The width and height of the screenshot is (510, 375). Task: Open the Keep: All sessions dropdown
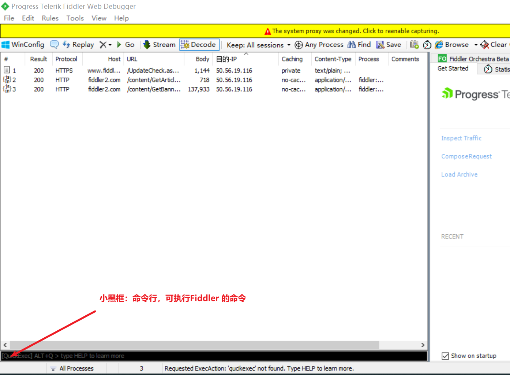coord(258,45)
